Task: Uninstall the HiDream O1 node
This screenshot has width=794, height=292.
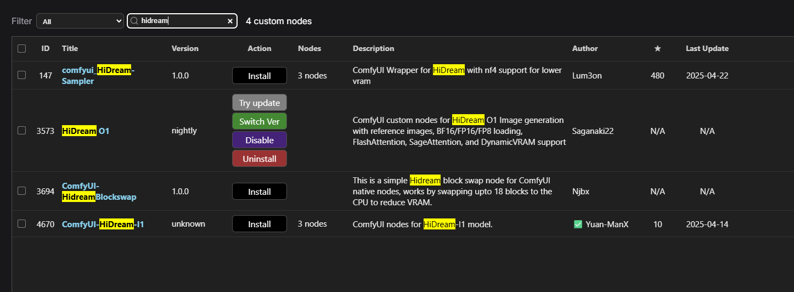Action: [x=260, y=159]
